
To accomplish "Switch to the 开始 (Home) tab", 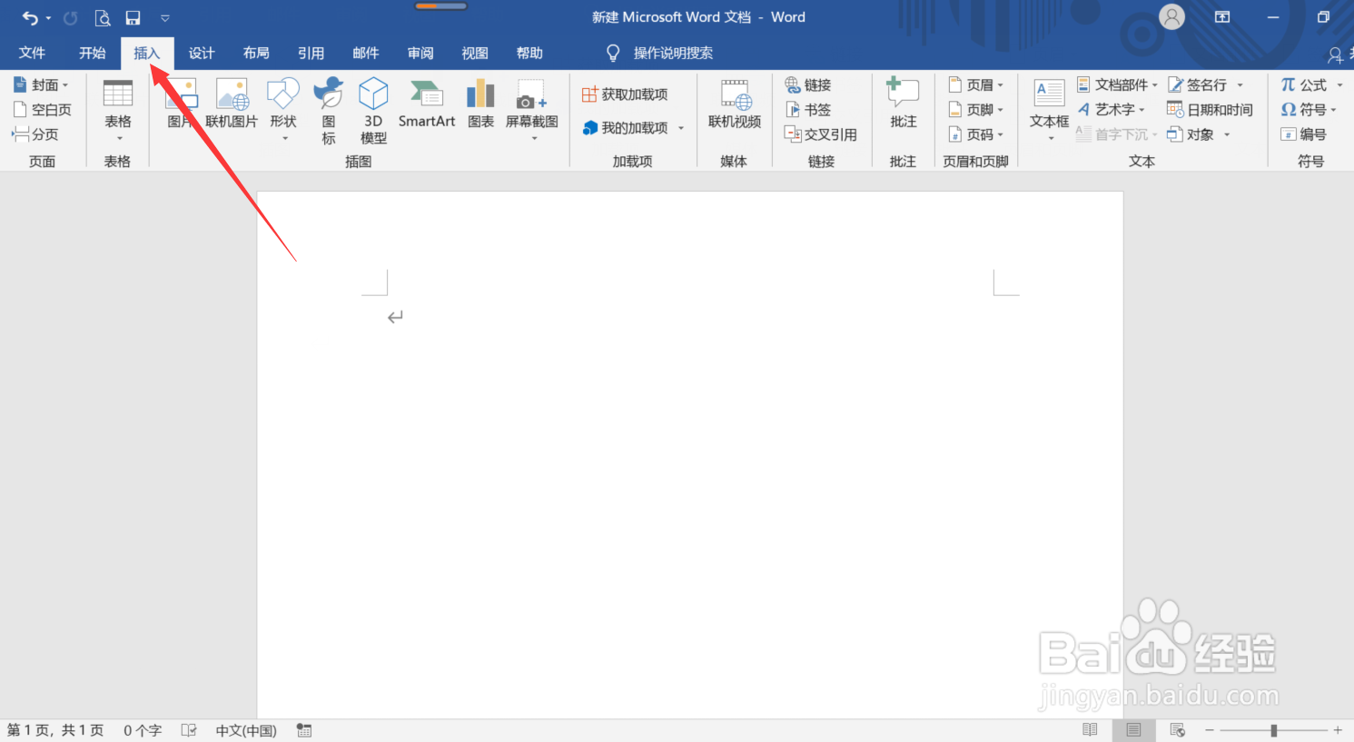I will pos(92,53).
